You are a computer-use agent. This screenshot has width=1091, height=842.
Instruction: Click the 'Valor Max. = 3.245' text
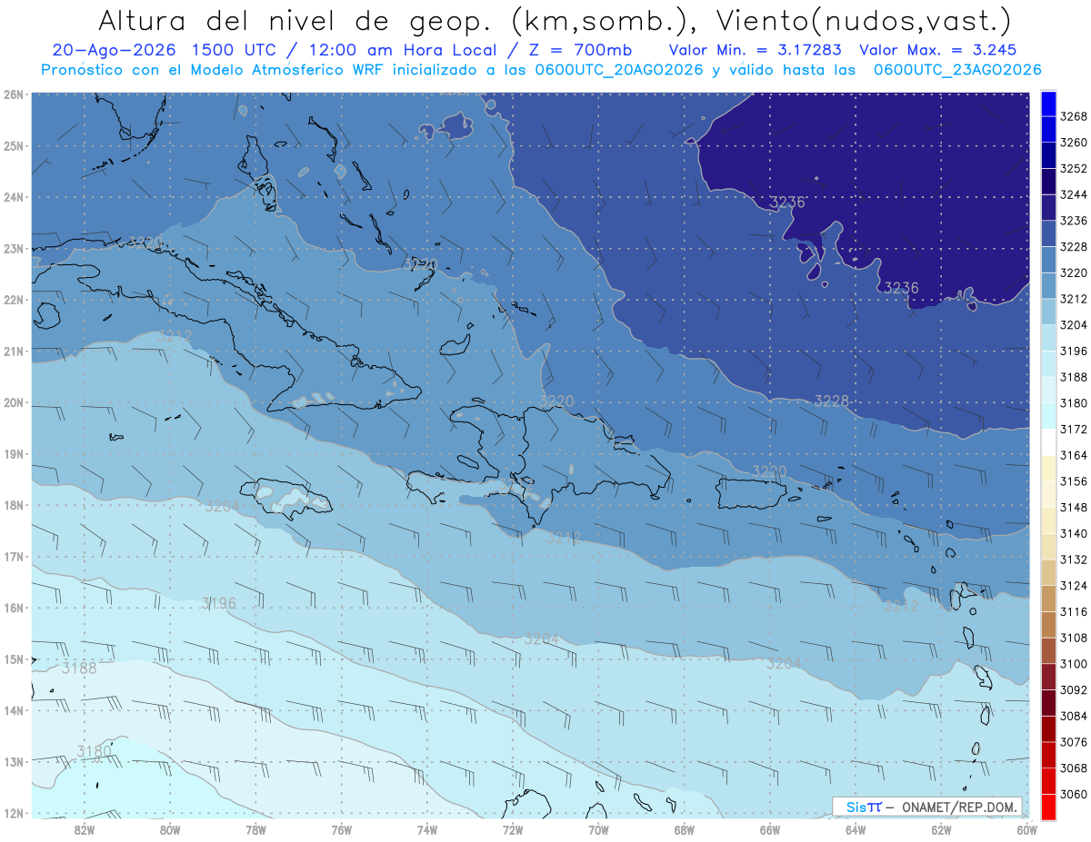point(937,51)
